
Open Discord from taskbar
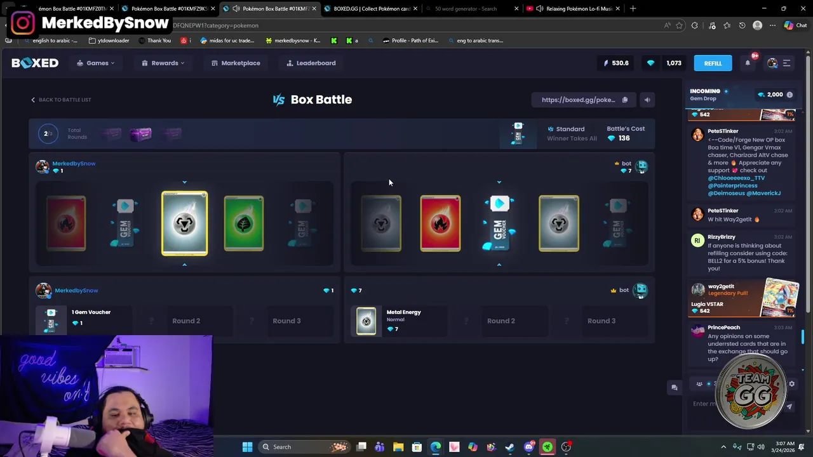(x=528, y=447)
